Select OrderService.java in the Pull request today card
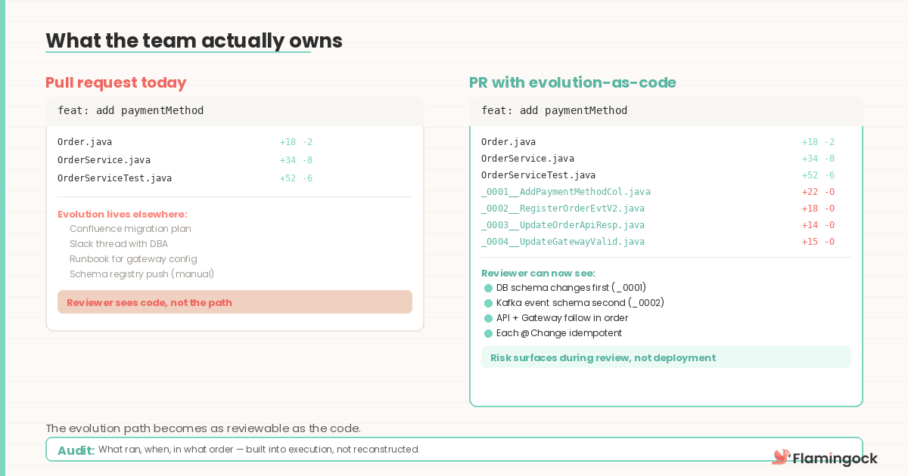Screen dimensions: 908x476 tap(104, 160)
